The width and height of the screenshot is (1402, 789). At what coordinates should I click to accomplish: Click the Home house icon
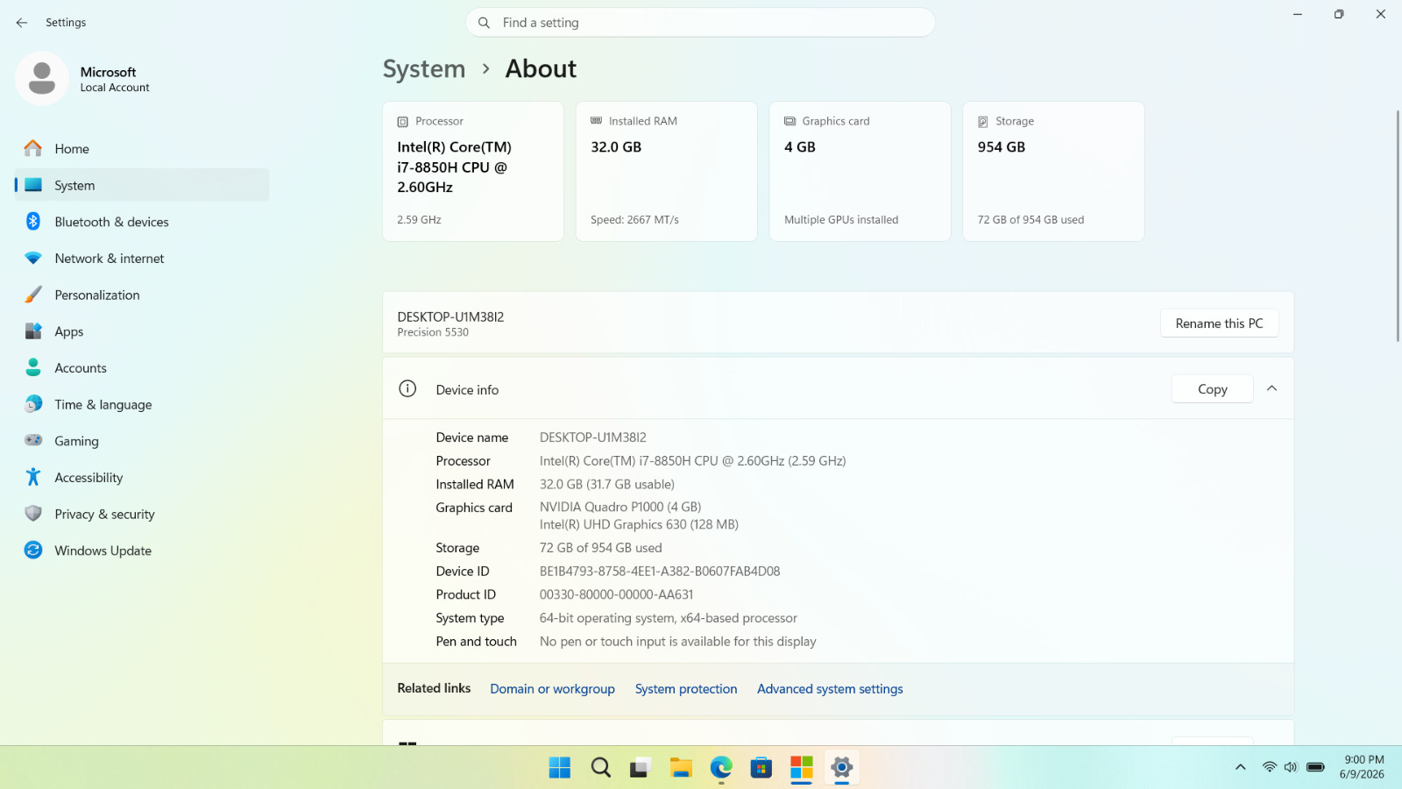(33, 148)
